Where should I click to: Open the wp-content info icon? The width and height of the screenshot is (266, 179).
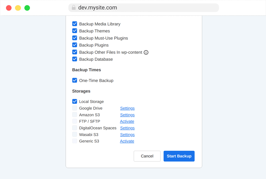[146, 52]
